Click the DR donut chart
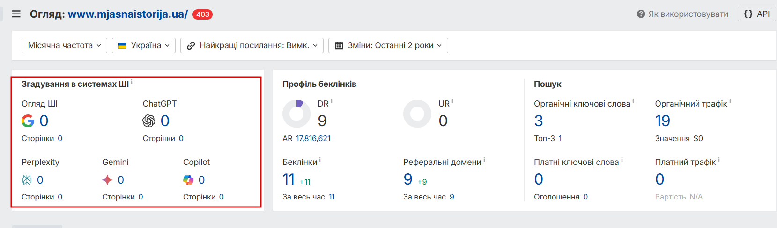The image size is (777, 228). point(296,114)
